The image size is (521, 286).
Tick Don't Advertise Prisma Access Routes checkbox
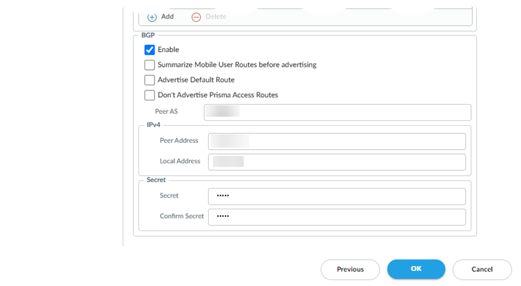pos(150,95)
